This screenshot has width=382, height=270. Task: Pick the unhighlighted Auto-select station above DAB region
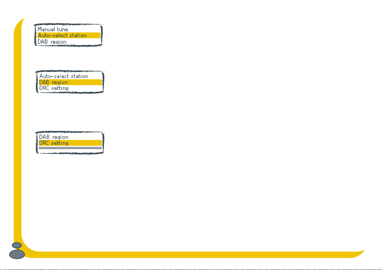pos(64,76)
